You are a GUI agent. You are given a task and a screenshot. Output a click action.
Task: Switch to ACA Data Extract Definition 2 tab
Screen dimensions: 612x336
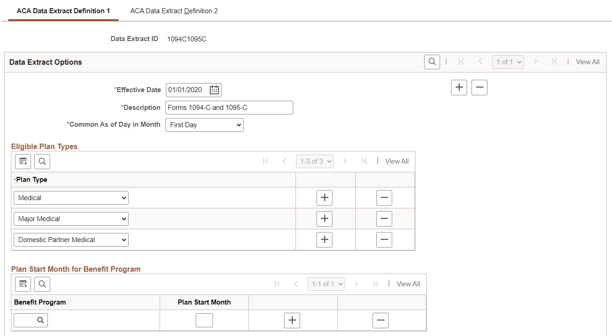click(174, 11)
